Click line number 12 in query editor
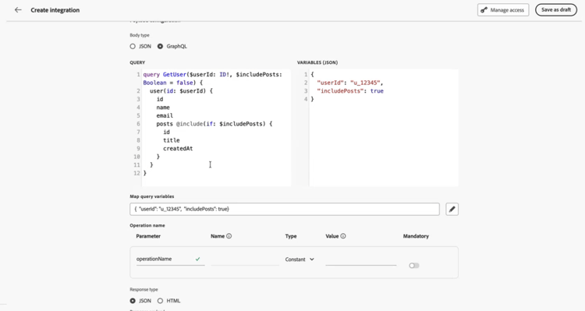The height and width of the screenshot is (311, 585). (x=136, y=173)
